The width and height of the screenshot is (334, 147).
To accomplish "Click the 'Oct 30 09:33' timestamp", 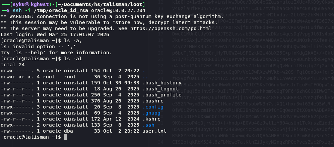I will click(x=121, y=83).
